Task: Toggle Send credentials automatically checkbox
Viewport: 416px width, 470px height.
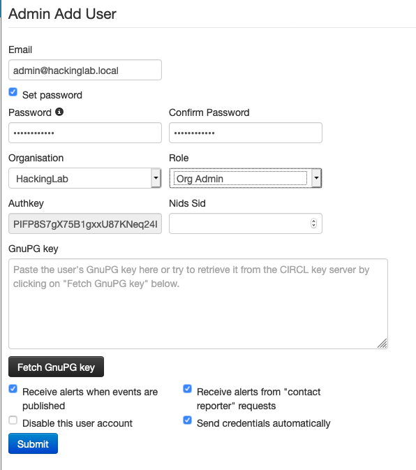Action: tap(188, 420)
